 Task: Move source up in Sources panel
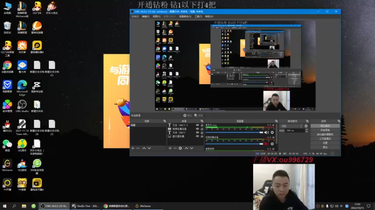click(186, 148)
